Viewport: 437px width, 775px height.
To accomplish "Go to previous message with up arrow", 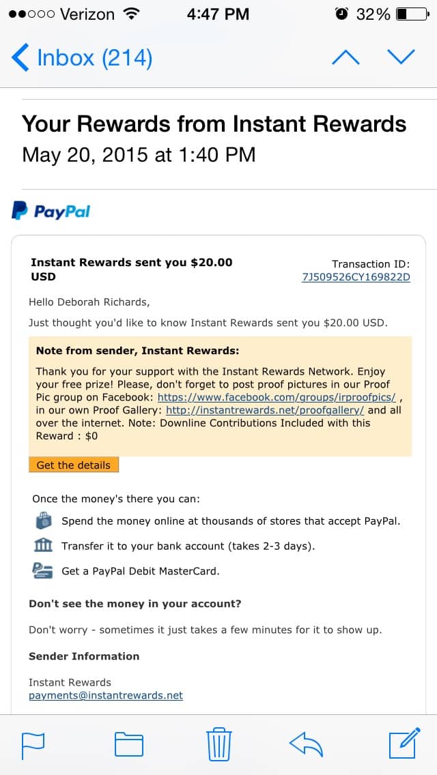I will tap(346, 57).
